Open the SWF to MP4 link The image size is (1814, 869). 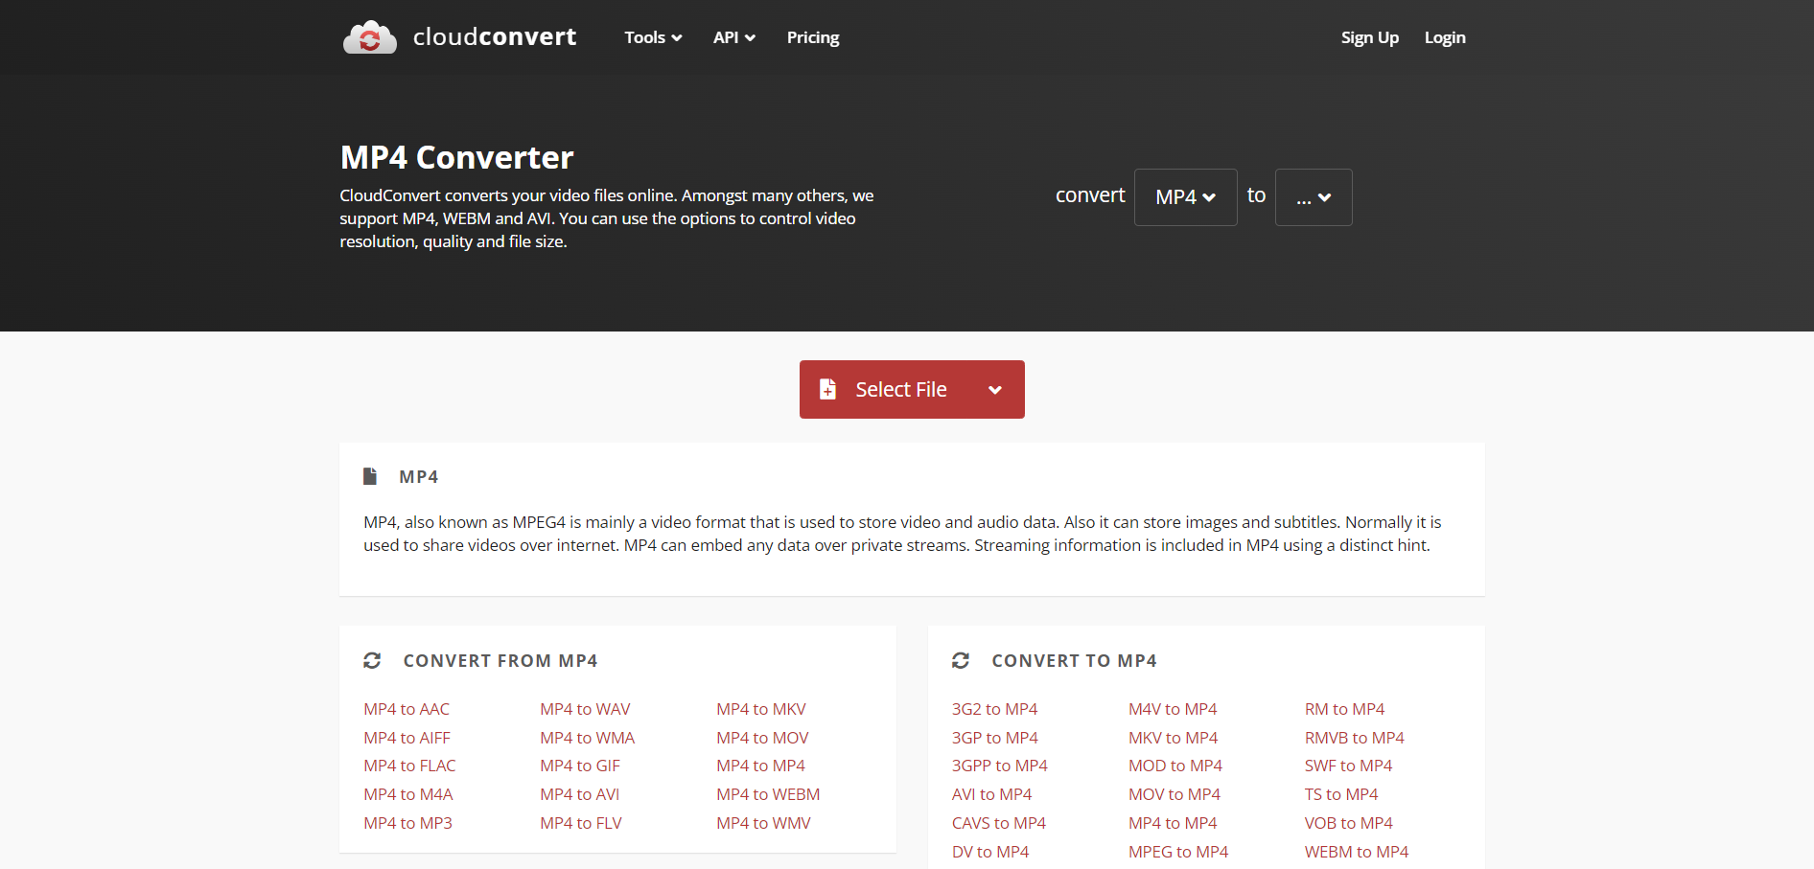[1348, 766]
